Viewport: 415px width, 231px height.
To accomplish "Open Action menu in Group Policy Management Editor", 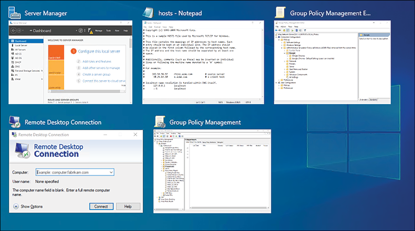I will 283,26.
